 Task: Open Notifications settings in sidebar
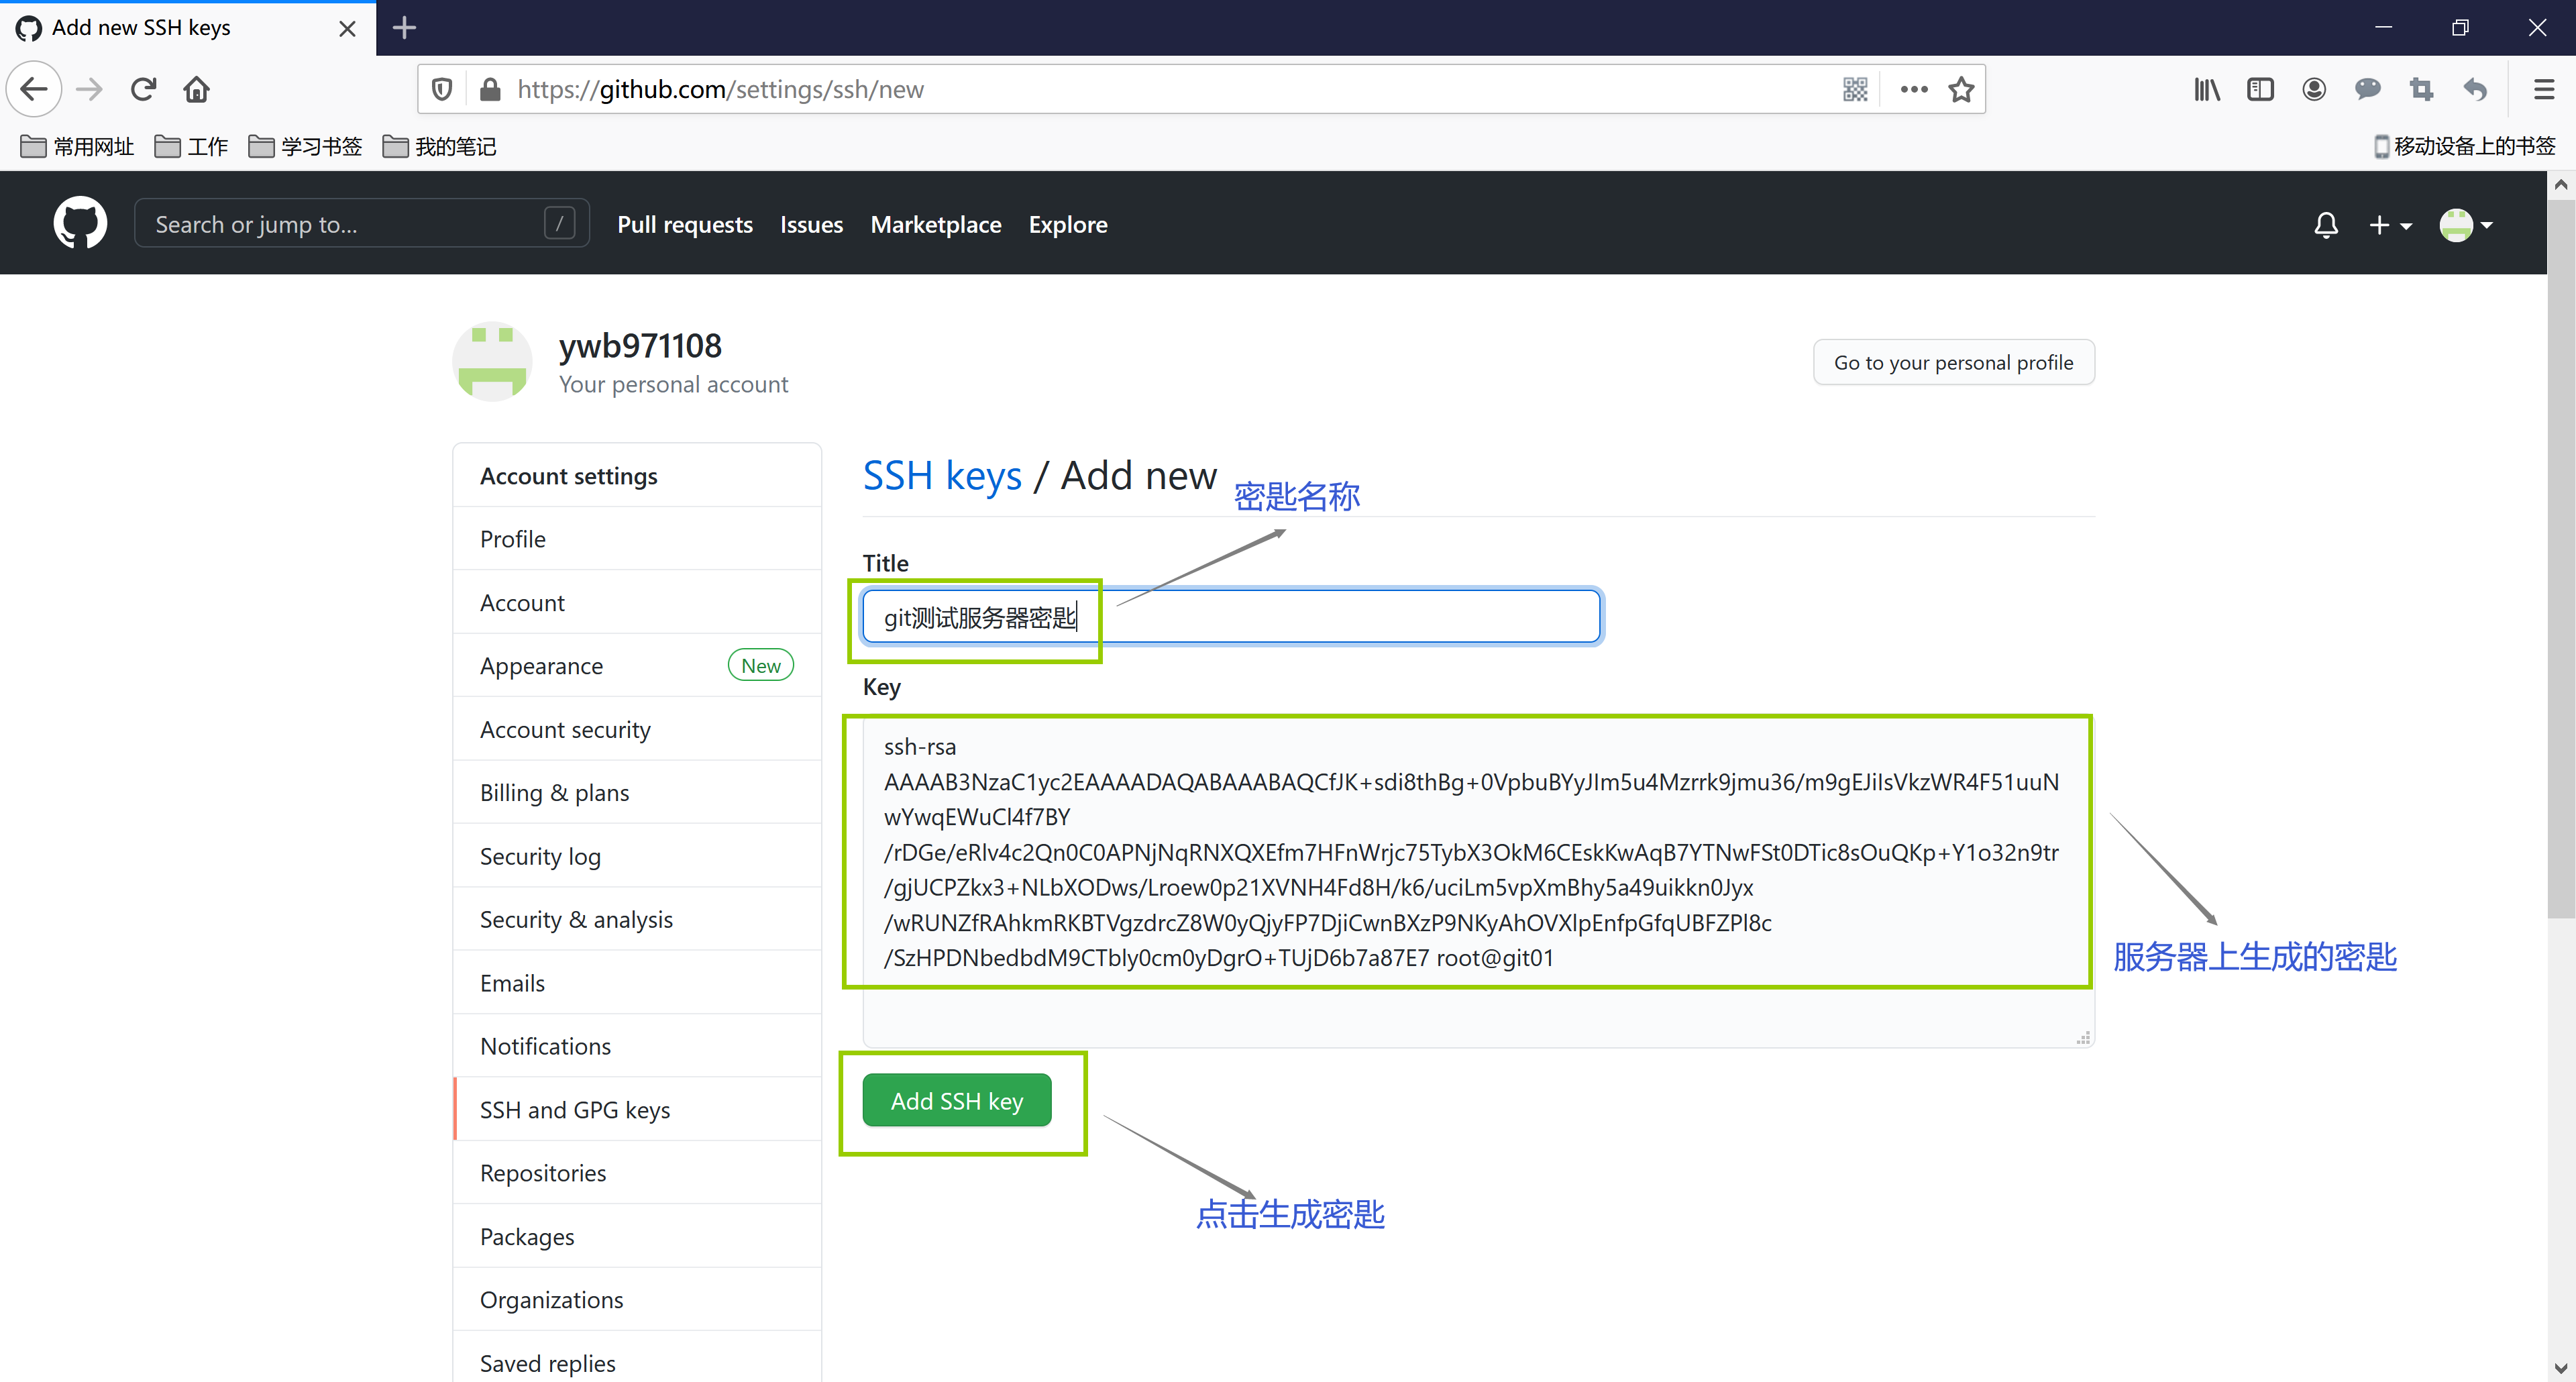637,1046
